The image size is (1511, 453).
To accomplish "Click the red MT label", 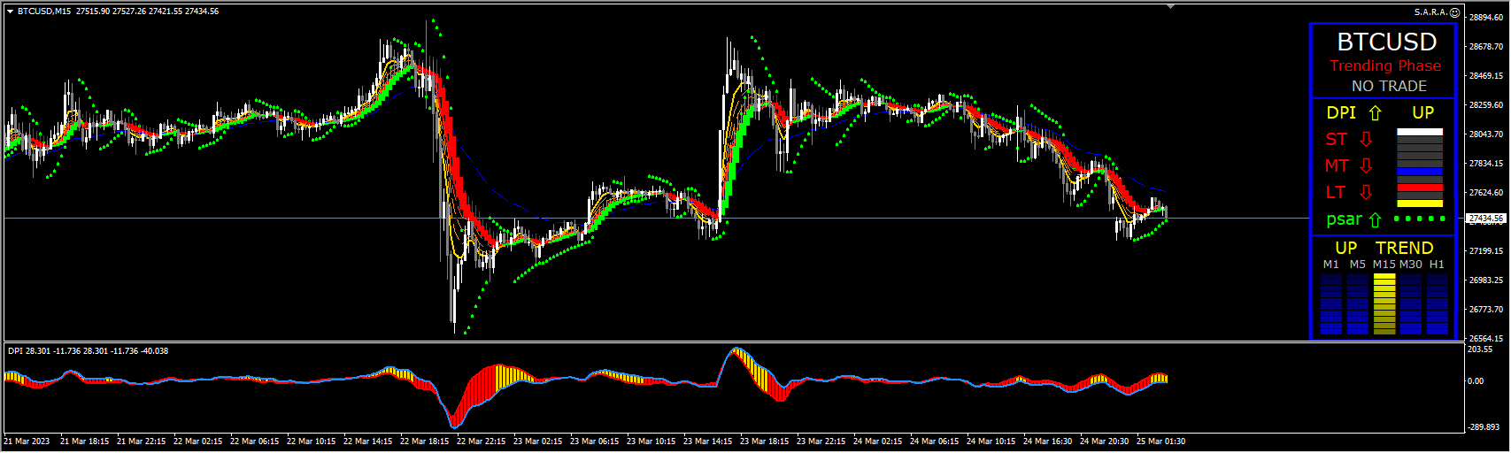I will click(1338, 165).
